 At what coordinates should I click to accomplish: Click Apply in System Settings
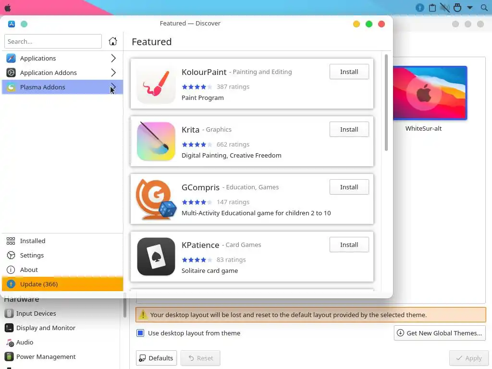[x=469, y=358]
